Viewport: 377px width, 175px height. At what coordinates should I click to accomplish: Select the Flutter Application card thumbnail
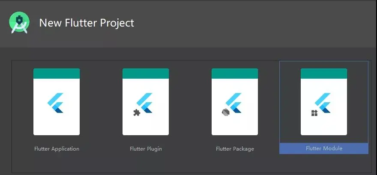(57, 102)
